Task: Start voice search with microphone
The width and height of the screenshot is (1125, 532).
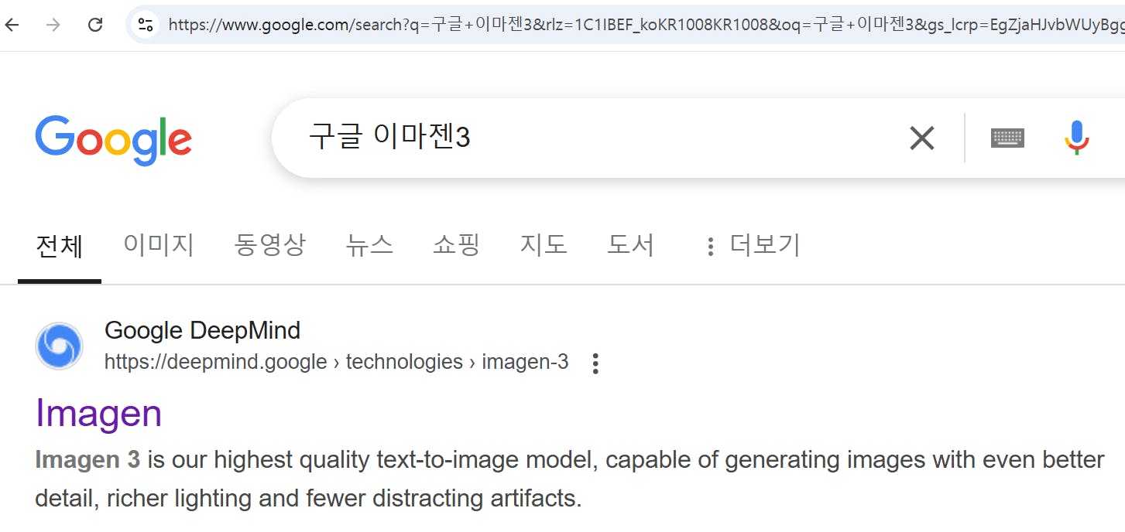Action: tap(1076, 138)
